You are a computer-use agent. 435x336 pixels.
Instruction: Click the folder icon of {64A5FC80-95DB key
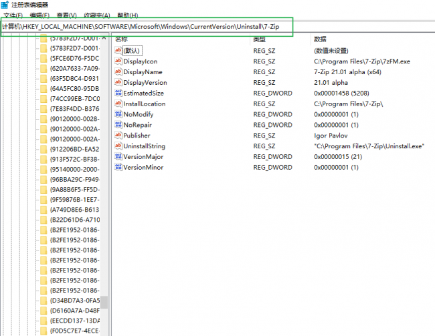point(43,89)
